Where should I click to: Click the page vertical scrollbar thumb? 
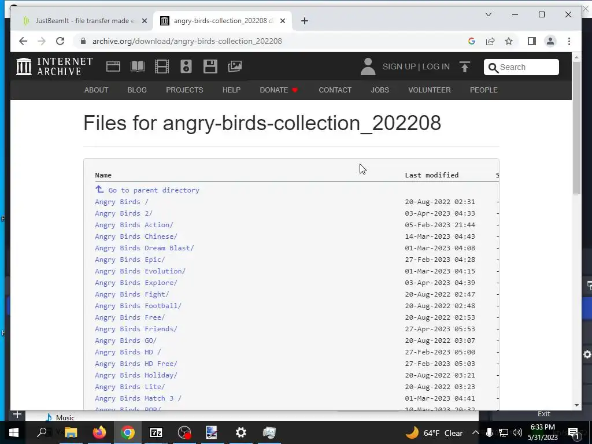click(576, 128)
